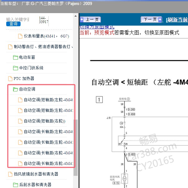Click page icon beside PTC 加热器
The image size is (188, 188).
(x=10, y=79)
